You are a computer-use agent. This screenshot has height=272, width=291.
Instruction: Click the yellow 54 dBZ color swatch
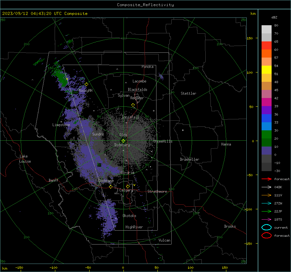(x=266, y=70)
